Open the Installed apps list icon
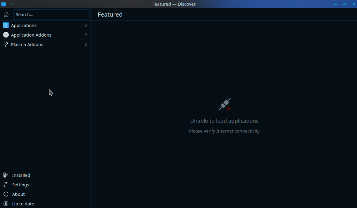 6,175
